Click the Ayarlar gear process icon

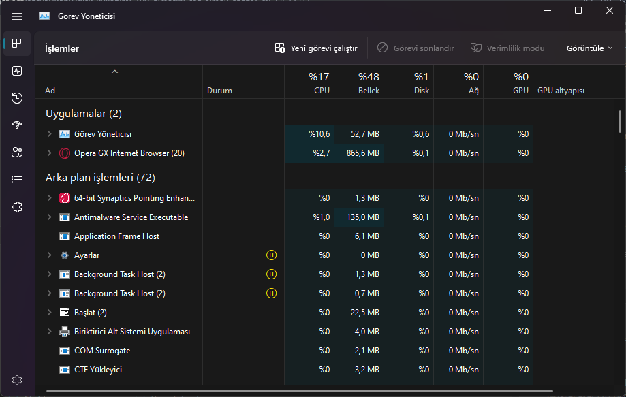[64, 255]
